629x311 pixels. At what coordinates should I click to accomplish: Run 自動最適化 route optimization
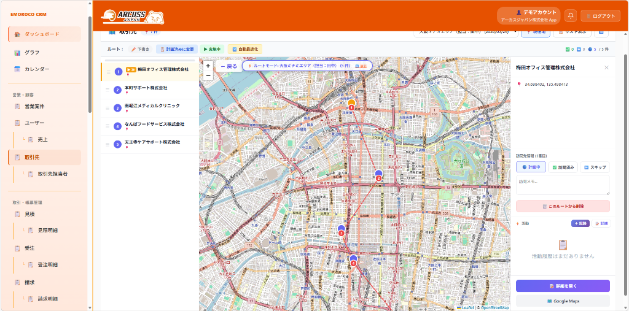pyautogui.click(x=245, y=49)
